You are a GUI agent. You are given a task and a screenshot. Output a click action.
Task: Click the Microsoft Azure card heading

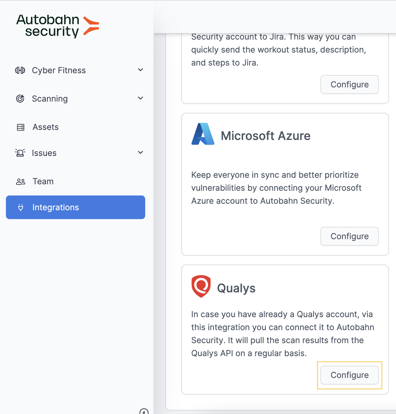266,136
